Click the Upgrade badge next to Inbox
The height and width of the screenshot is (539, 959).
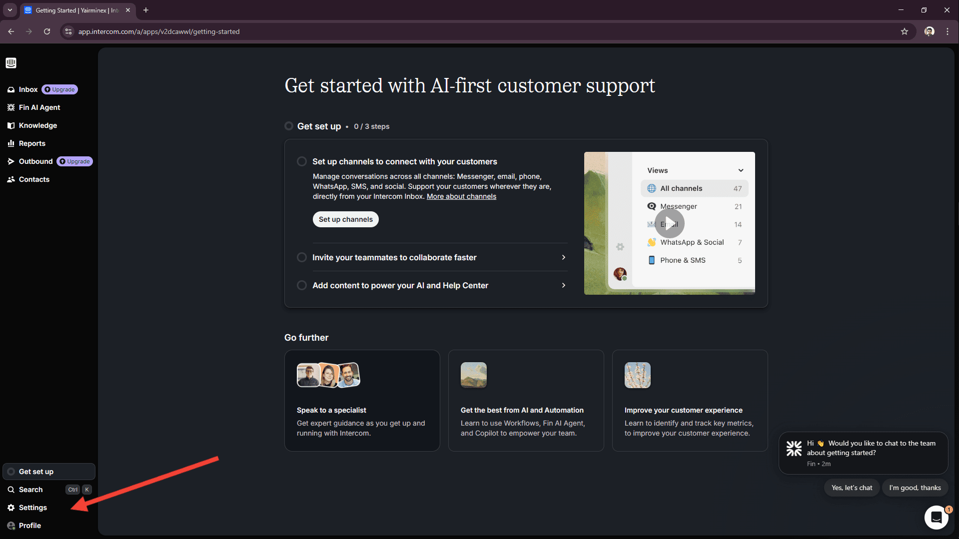pyautogui.click(x=60, y=89)
